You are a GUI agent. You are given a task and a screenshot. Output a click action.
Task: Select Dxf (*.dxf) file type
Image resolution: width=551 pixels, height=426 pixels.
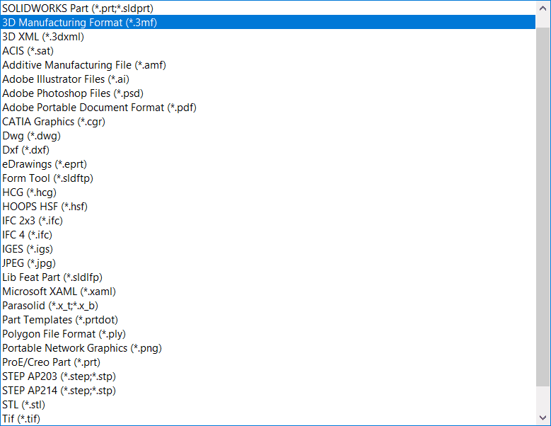pyautogui.click(x=268, y=150)
